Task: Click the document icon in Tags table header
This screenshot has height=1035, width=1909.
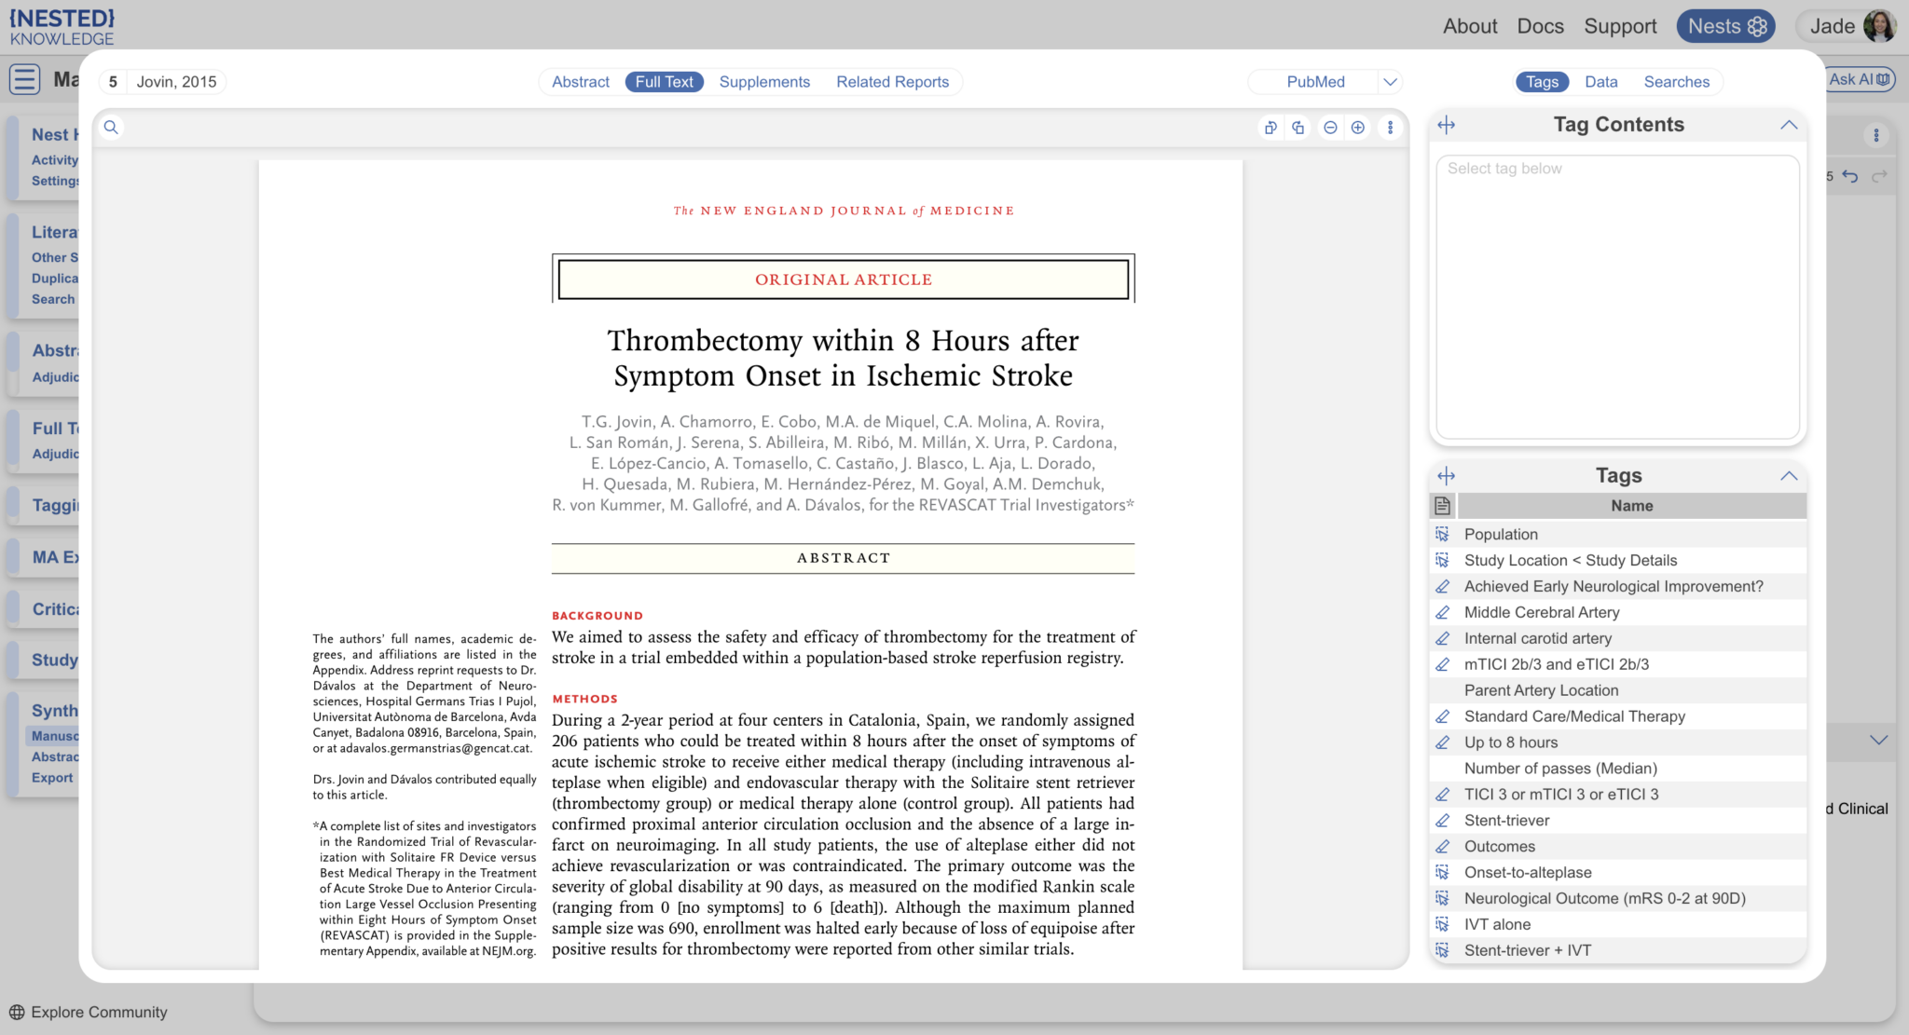Action: 1442,506
